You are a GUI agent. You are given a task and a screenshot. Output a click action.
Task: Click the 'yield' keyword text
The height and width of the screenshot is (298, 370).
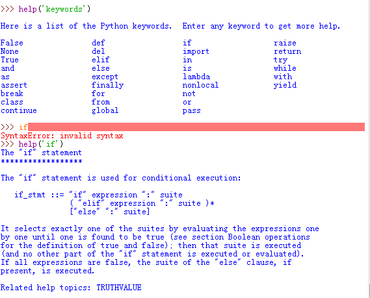pyautogui.click(x=285, y=85)
